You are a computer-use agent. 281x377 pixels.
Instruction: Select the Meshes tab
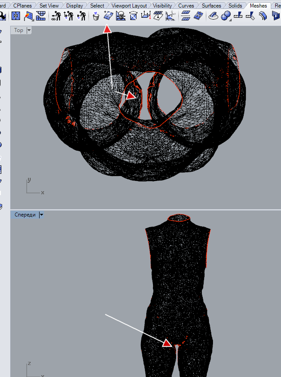258,5
